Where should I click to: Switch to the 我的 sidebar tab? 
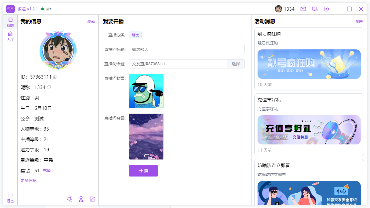(x=10, y=22)
